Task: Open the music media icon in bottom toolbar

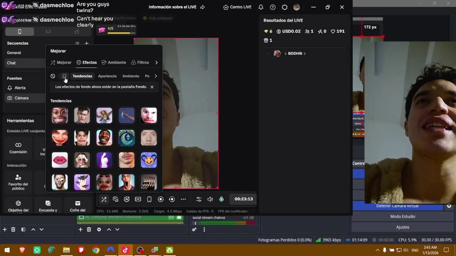Action: [115, 199]
